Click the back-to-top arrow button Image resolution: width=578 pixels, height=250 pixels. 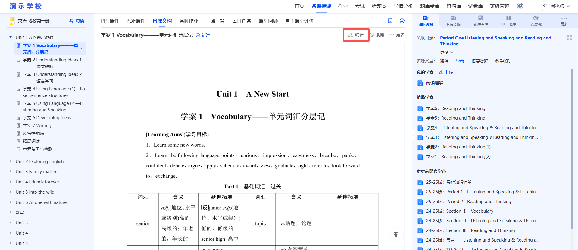(396, 235)
